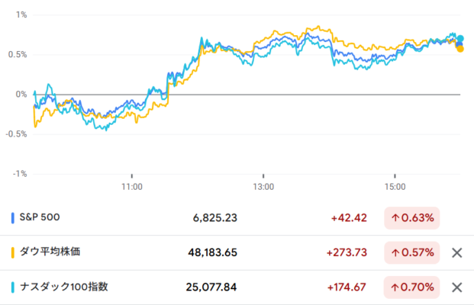Screen dimensions: 474x305
Task: Click the ダウ平均株価 0.57% change badge
Action: click(412, 252)
